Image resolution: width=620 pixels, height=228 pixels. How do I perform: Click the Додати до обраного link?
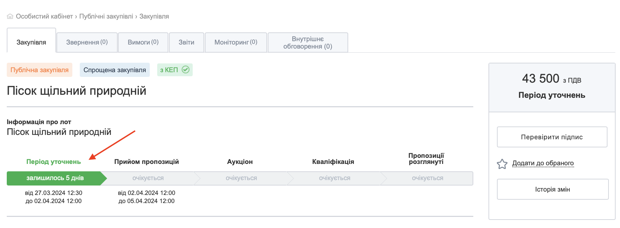click(x=543, y=163)
